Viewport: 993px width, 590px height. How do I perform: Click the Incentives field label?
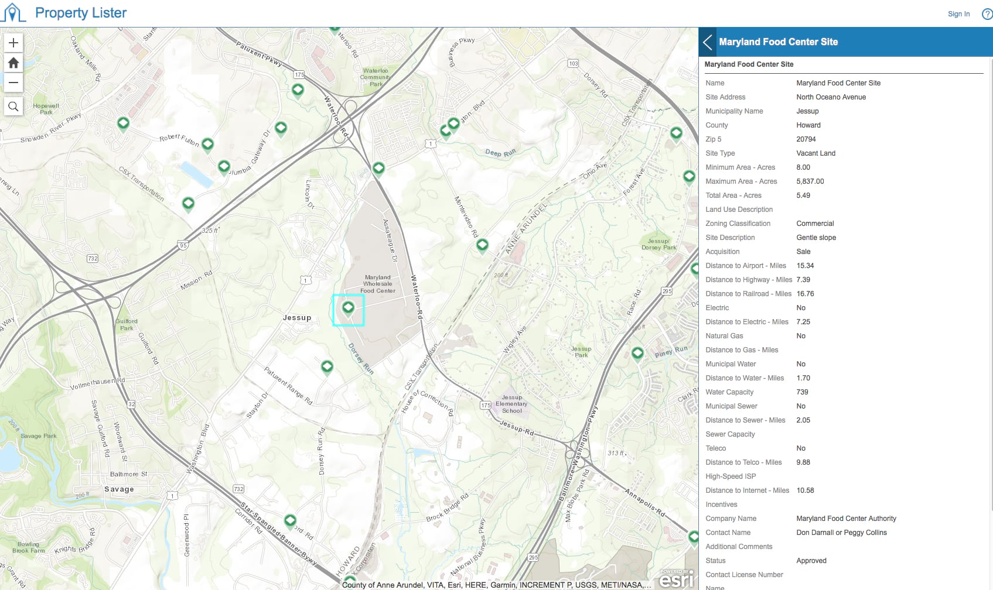coord(721,505)
